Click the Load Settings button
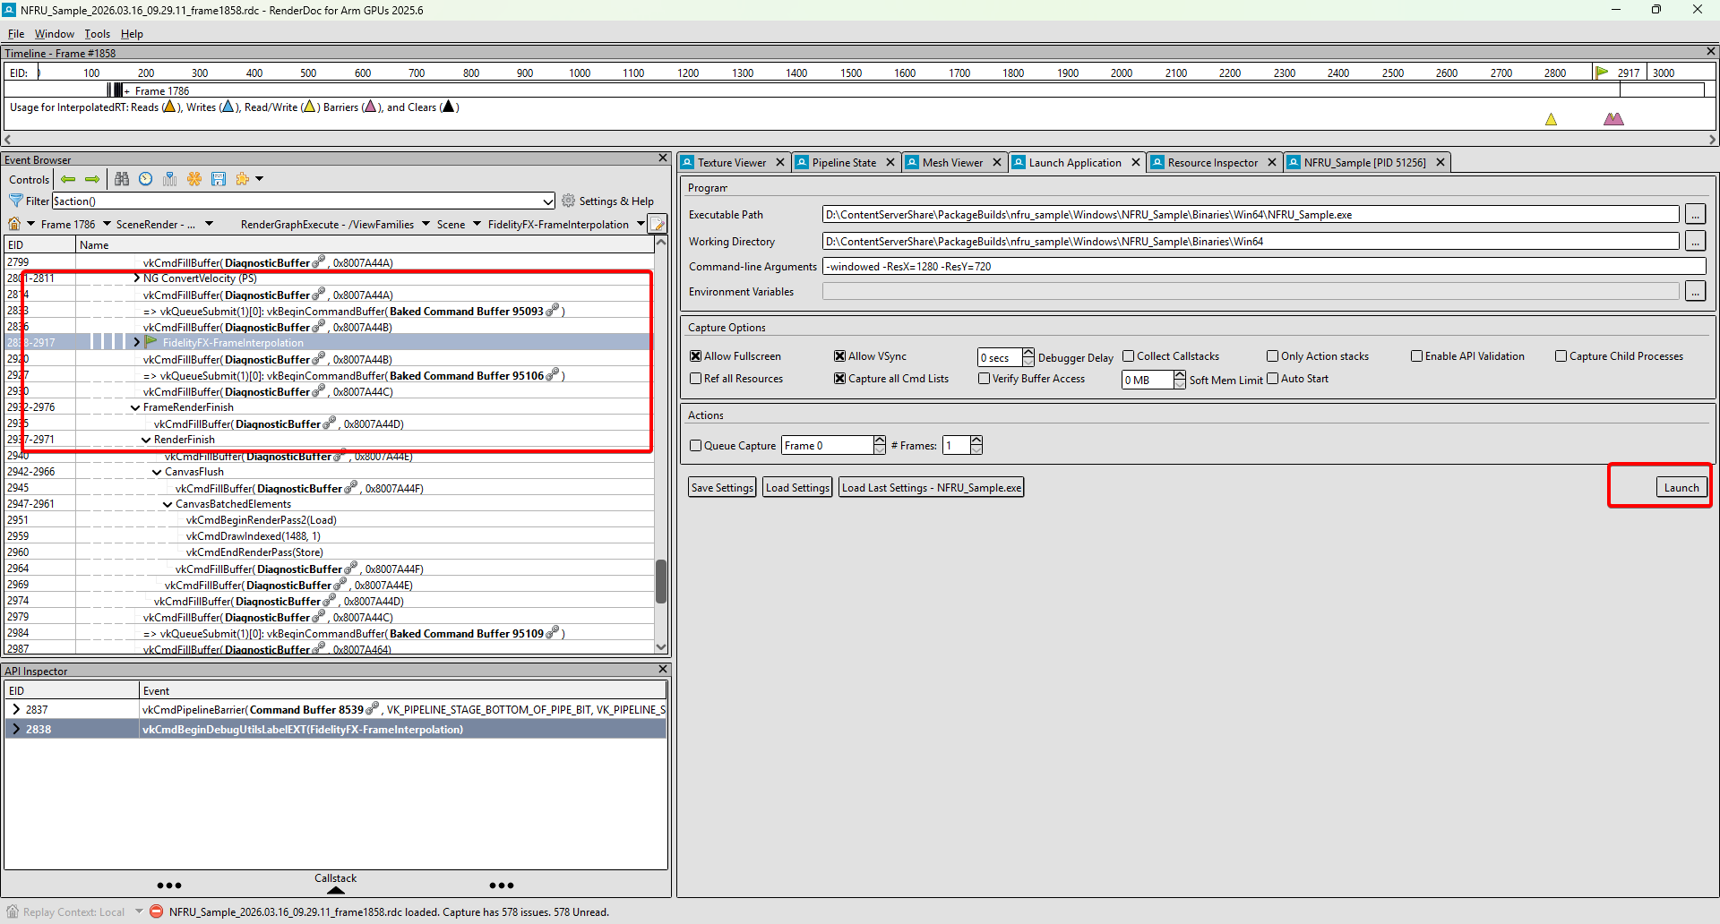 tap(797, 487)
